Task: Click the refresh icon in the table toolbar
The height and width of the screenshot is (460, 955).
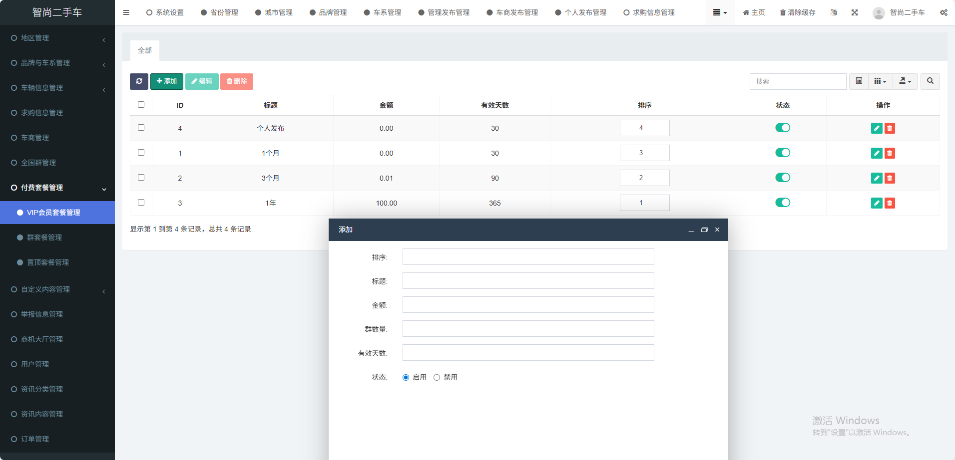Action: (x=139, y=81)
